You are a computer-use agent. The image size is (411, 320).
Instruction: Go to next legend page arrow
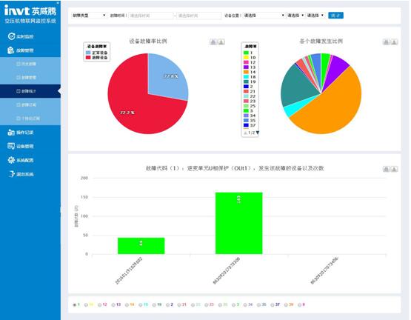coord(258,133)
